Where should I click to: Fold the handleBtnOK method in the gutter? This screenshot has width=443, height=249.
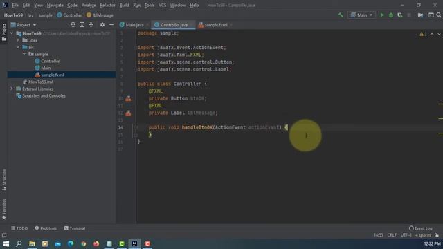coord(136,127)
